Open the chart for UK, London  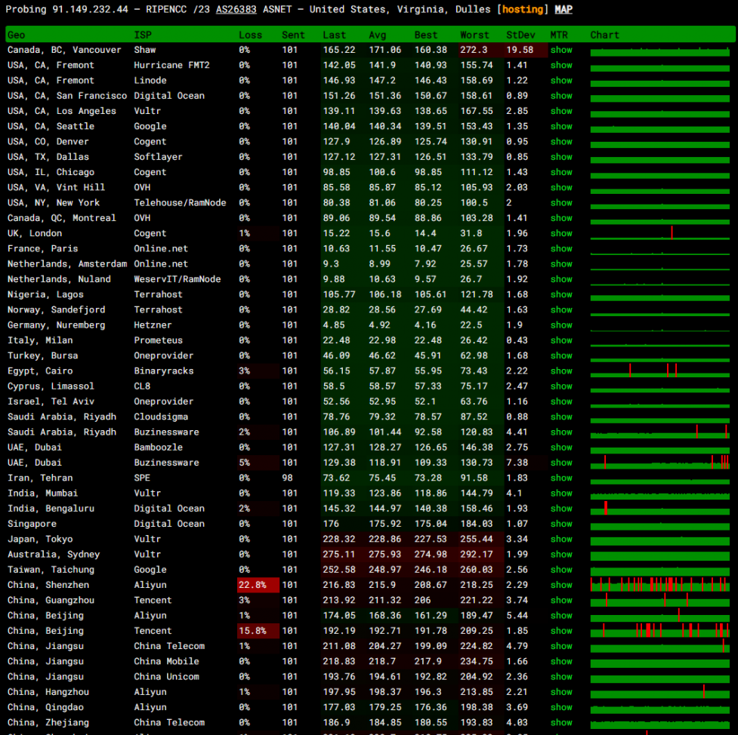tap(660, 232)
